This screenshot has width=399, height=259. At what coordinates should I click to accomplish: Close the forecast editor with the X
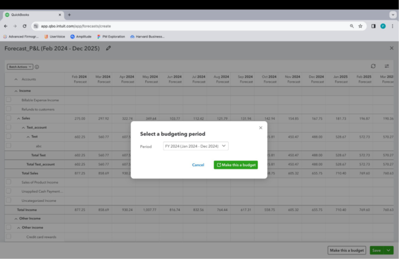(392, 48)
